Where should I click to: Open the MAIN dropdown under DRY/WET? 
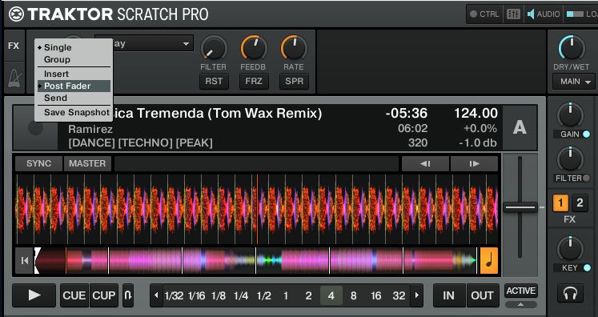pyautogui.click(x=573, y=82)
